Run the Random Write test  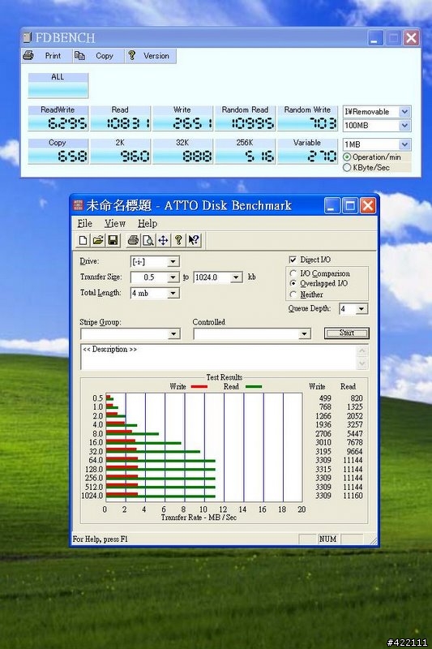point(307,118)
